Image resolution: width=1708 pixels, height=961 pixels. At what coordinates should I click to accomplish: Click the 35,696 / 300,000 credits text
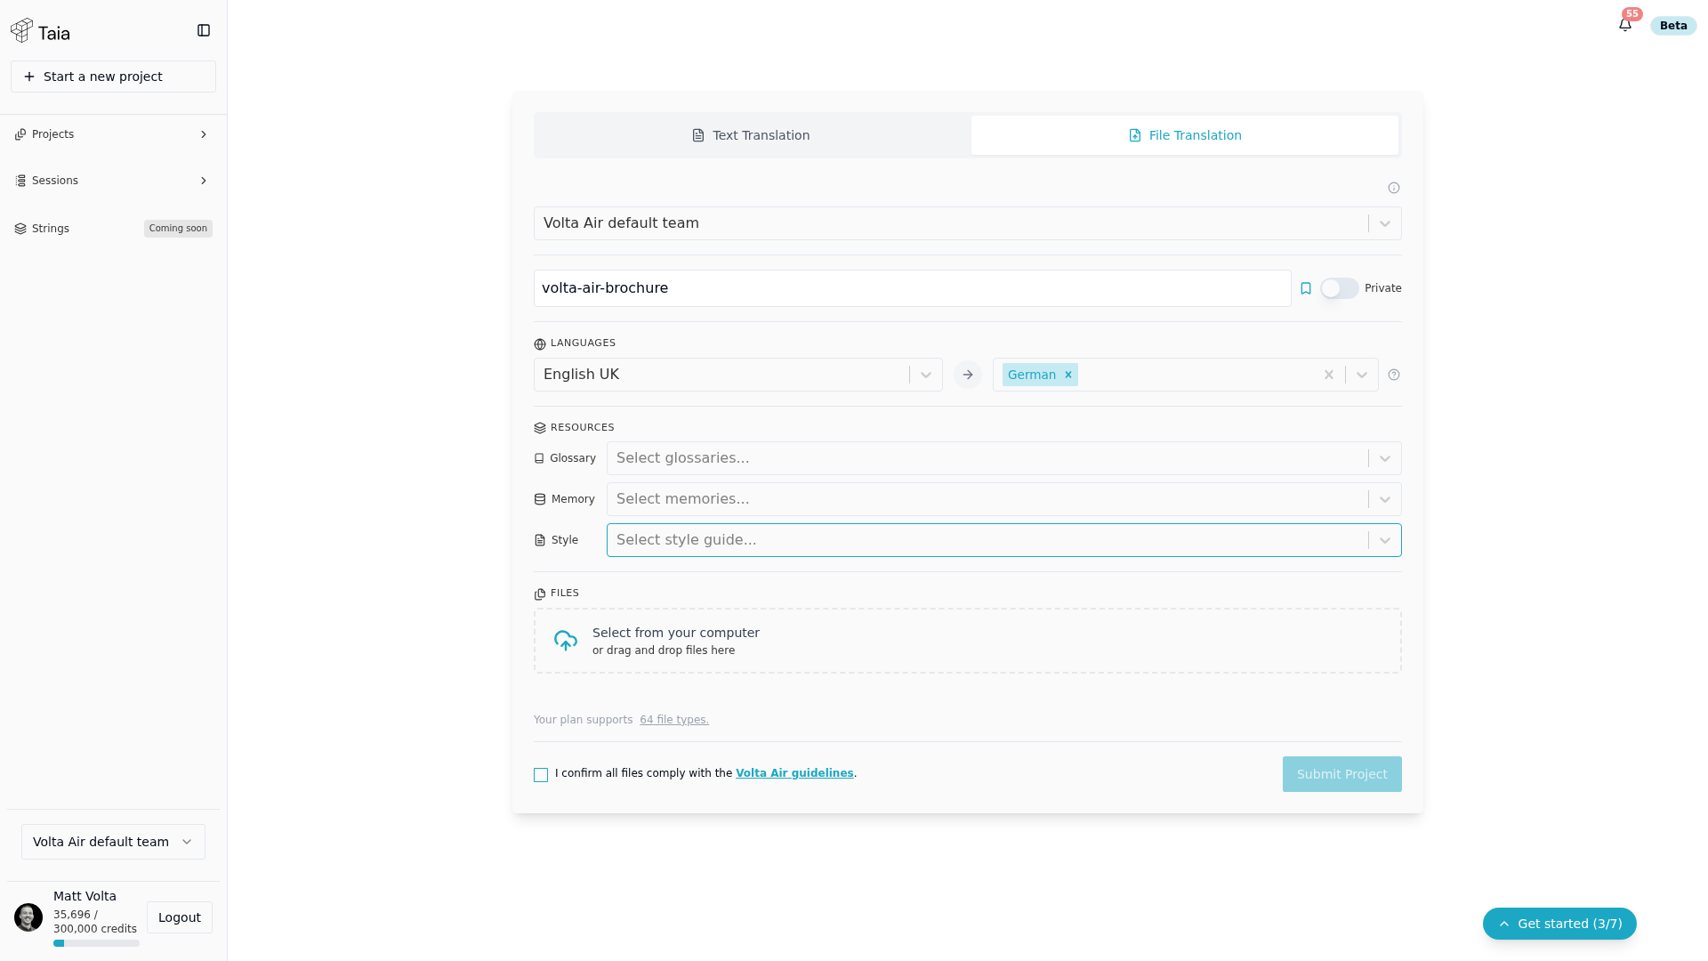click(x=95, y=922)
